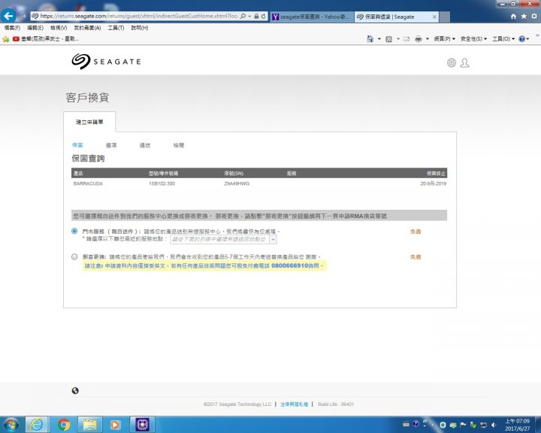Select the 門市服務 store service radio button
Screen dimensions: 541x433
[x=74, y=231]
